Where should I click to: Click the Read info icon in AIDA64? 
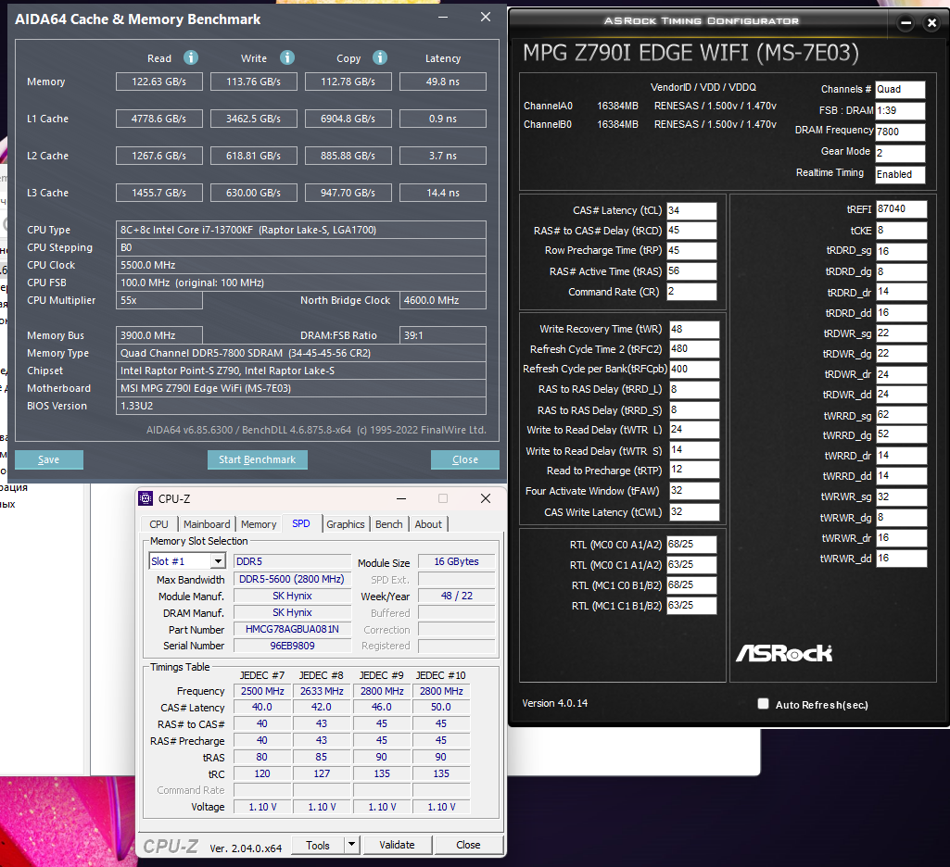191,57
